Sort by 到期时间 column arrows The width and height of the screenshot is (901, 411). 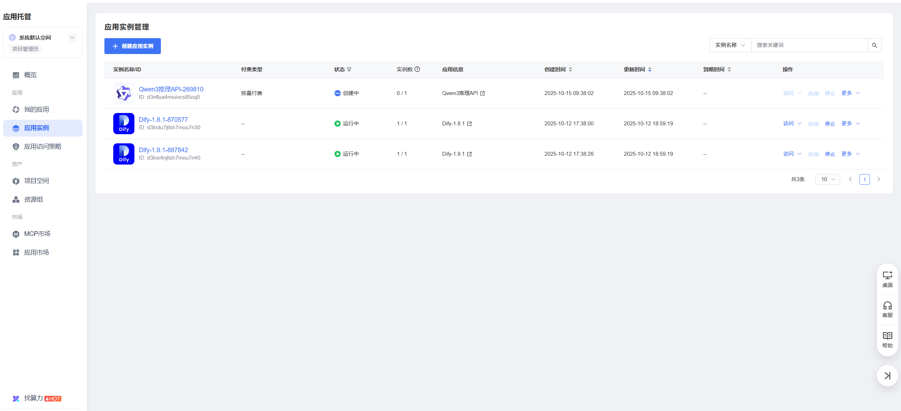pos(729,70)
